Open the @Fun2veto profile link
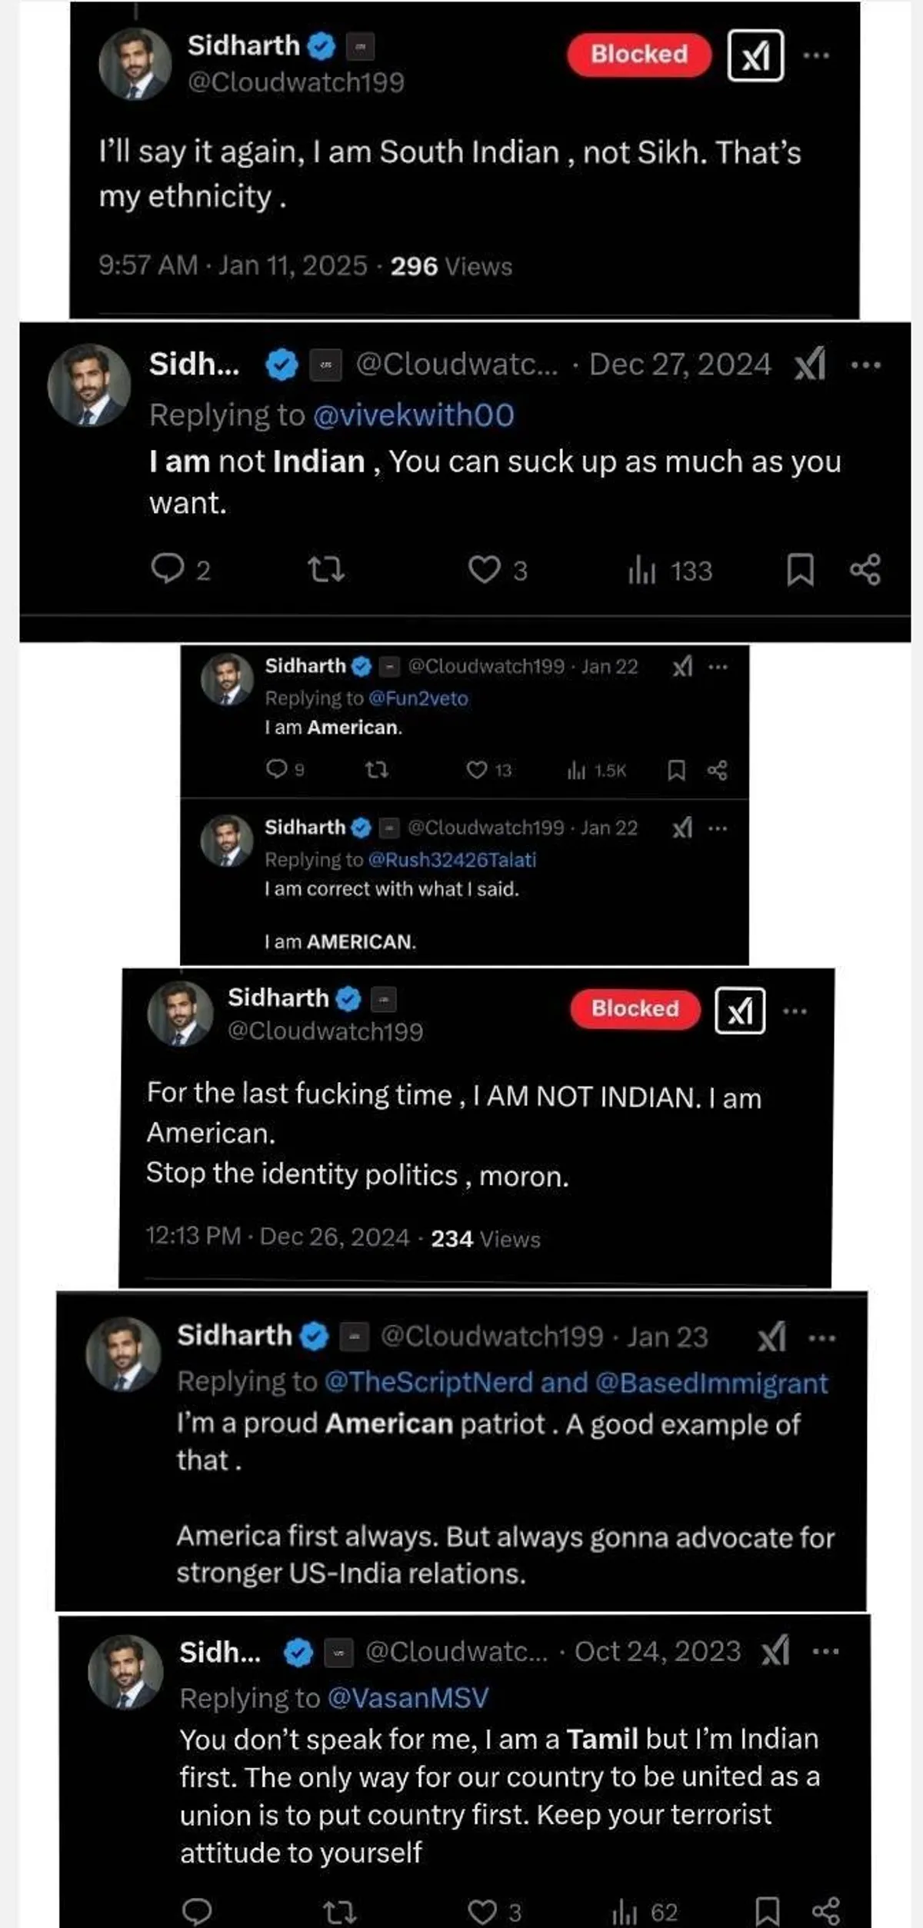The image size is (923, 1928). pyautogui.click(x=418, y=698)
